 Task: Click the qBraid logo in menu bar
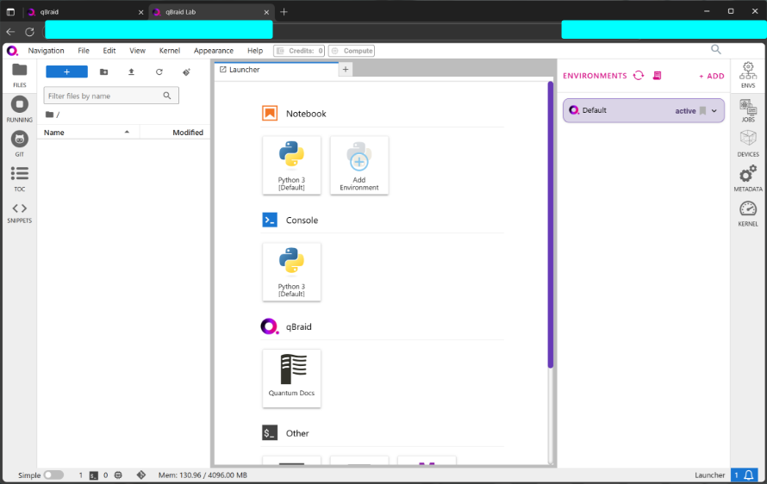[x=12, y=51]
